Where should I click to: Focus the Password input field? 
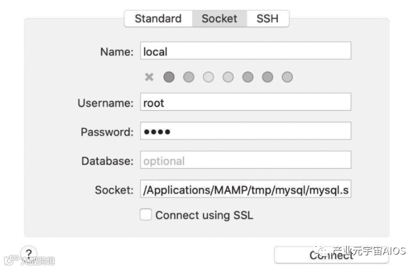[245, 132]
